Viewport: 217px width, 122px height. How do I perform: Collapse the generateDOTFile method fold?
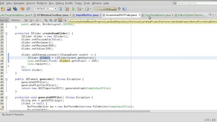(x=6, y=98)
